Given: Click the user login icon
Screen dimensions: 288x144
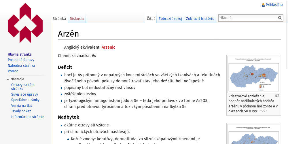Looking at the screenshot, I should pyautogui.click(x=263, y=5).
